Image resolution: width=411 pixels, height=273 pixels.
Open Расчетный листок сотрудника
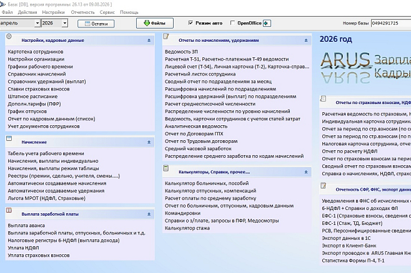click(200, 74)
